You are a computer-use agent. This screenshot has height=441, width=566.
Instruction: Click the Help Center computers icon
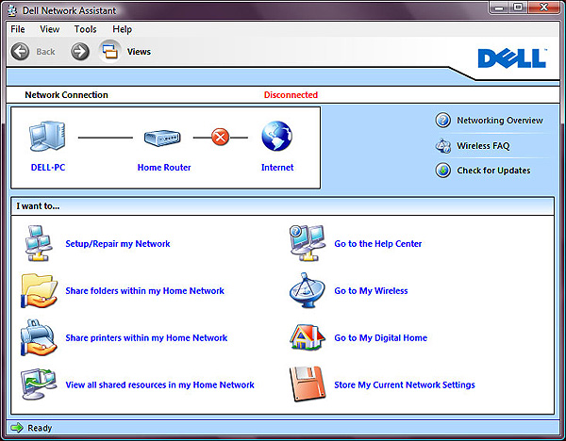(x=308, y=243)
